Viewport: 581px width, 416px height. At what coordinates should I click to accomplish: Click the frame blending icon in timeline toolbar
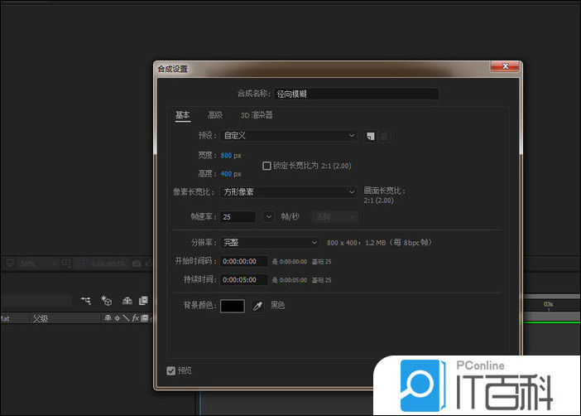click(143, 300)
